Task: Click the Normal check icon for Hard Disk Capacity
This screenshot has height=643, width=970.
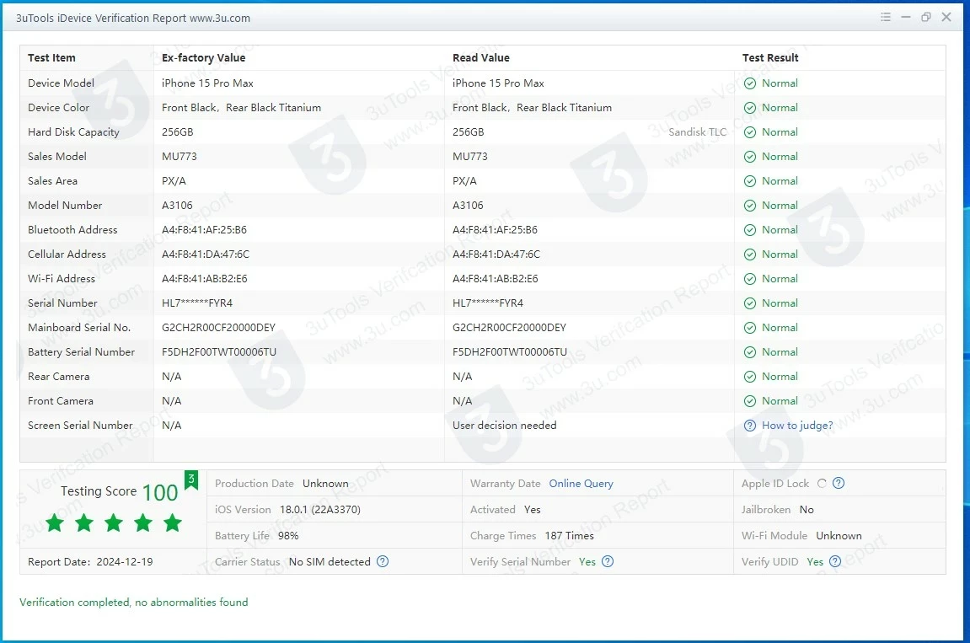Action: coord(750,132)
